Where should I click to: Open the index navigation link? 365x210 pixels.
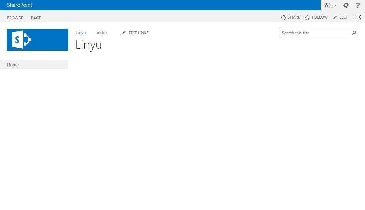102,32
